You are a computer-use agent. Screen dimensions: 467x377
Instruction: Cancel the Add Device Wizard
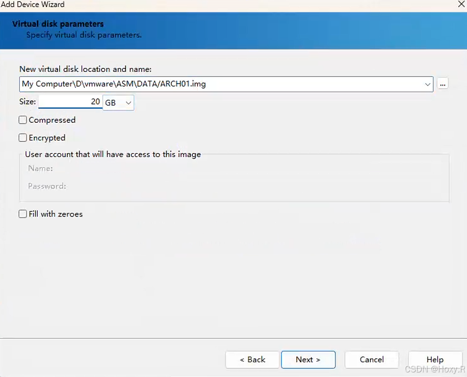tap(372, 360)
